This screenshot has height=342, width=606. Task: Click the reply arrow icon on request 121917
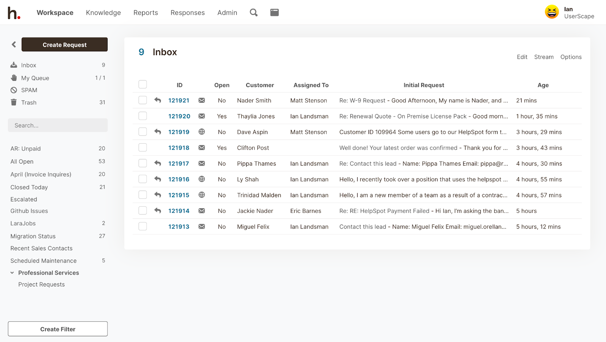pos(157,163)
